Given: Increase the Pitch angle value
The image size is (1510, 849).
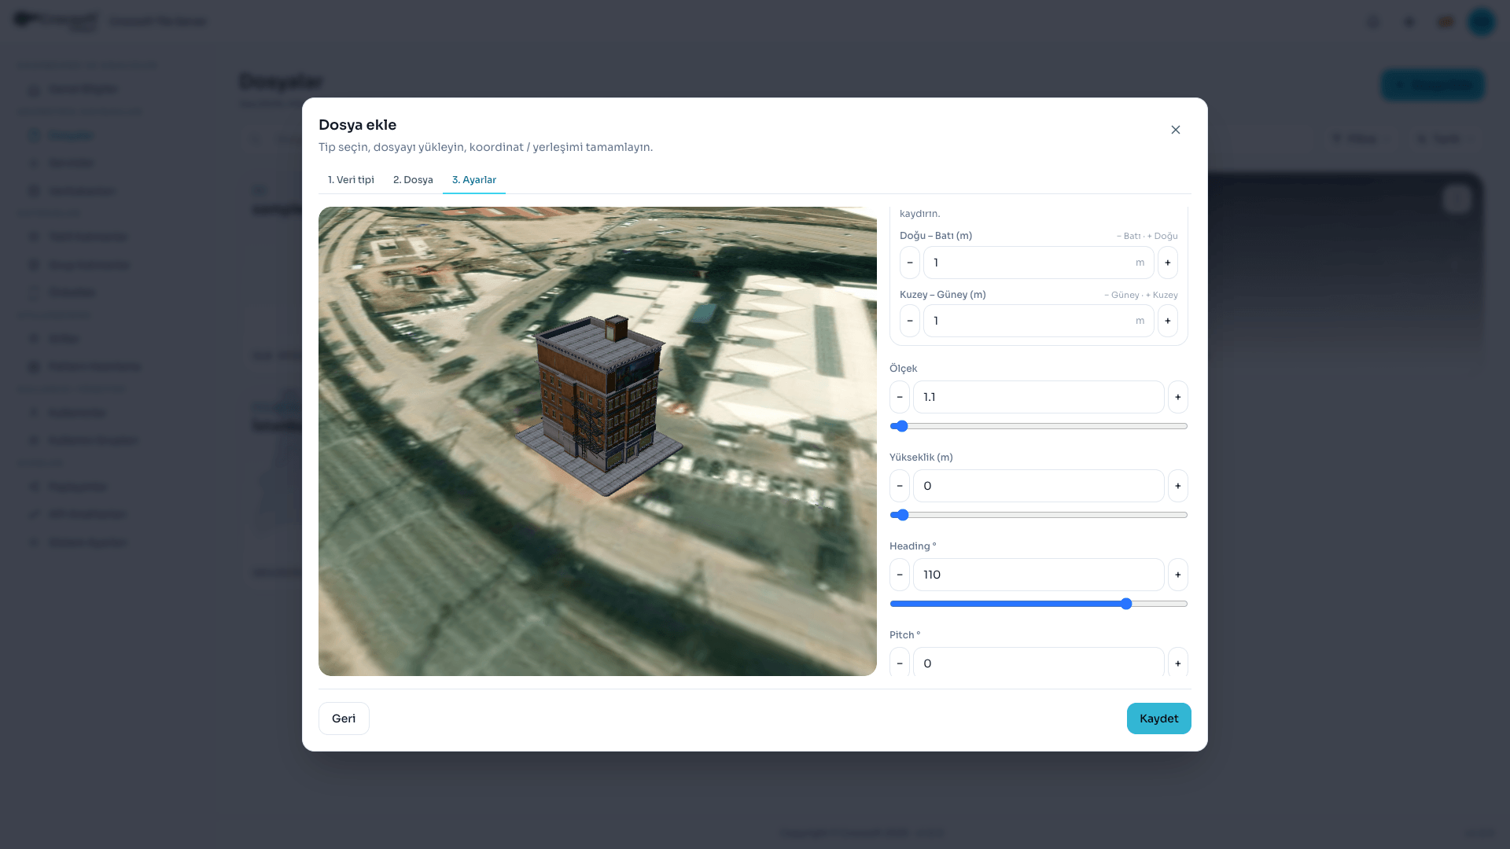Looking at the screenshot, I should click(1178, 663).
